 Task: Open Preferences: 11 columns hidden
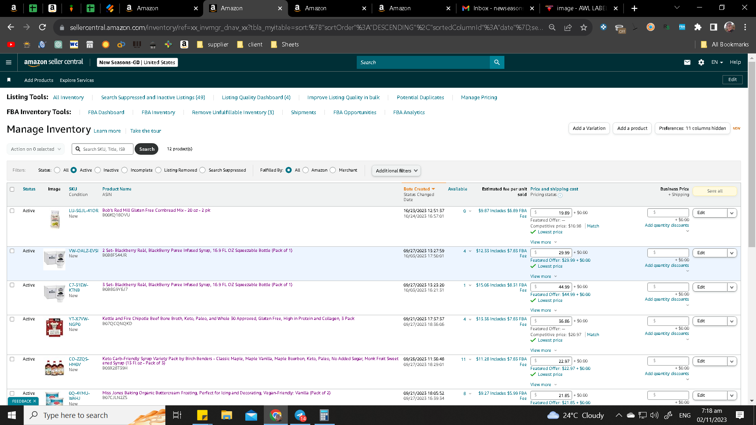692,128
